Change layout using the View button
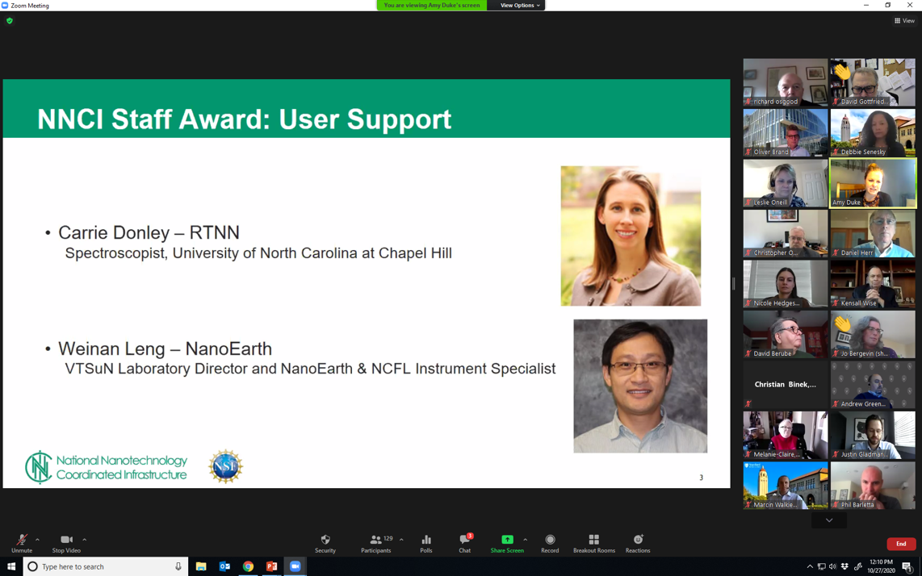The image size is (922, 576). [904, 21]
